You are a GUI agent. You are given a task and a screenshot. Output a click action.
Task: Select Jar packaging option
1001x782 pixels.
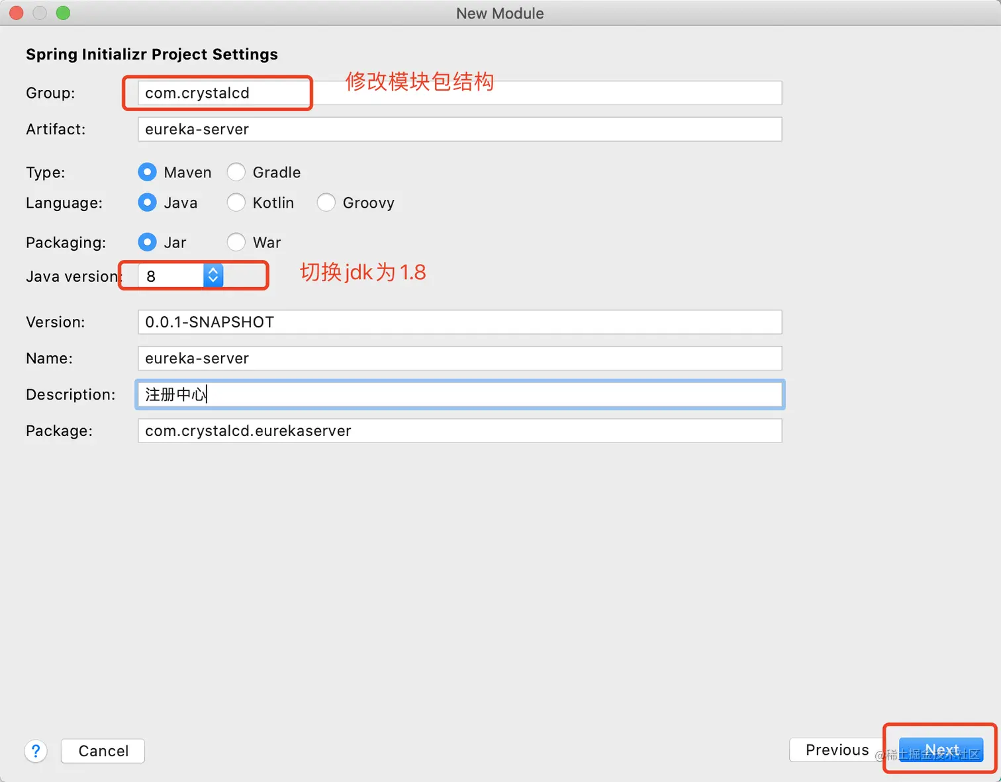pyautogui.click(x=147, y=242)
